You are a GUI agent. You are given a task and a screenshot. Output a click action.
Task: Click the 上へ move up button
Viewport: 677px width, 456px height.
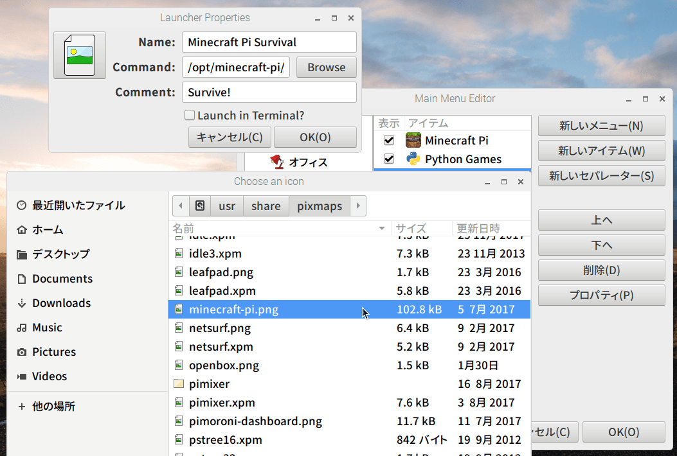pos(601,220)
